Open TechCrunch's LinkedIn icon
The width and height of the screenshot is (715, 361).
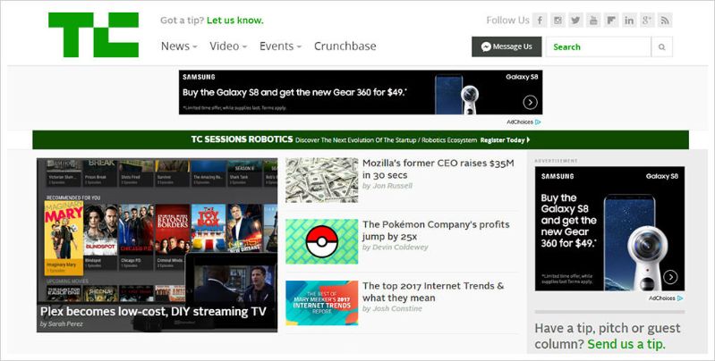629,20
